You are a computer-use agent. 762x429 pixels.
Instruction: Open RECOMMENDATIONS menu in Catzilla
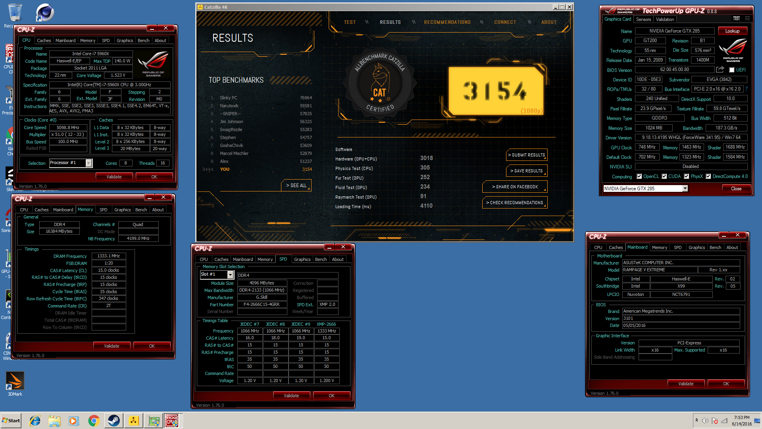pos(447,22)
